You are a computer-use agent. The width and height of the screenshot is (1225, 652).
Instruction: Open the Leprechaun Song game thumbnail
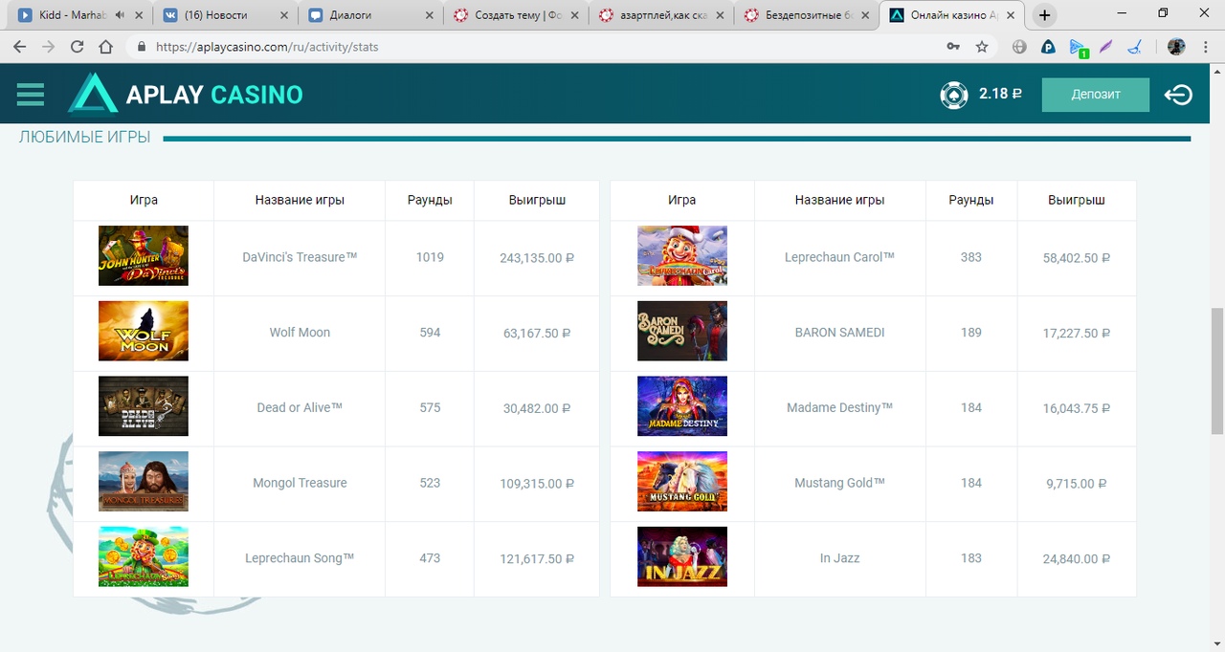(144, 556)
